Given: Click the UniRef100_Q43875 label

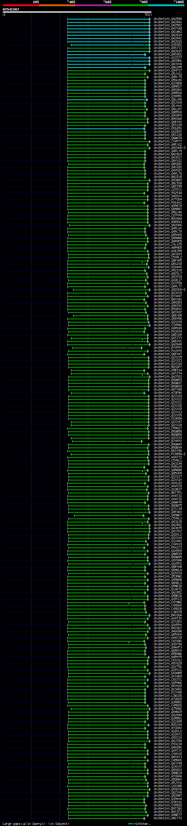Looking at the screenshot, I should click(167, 528).
